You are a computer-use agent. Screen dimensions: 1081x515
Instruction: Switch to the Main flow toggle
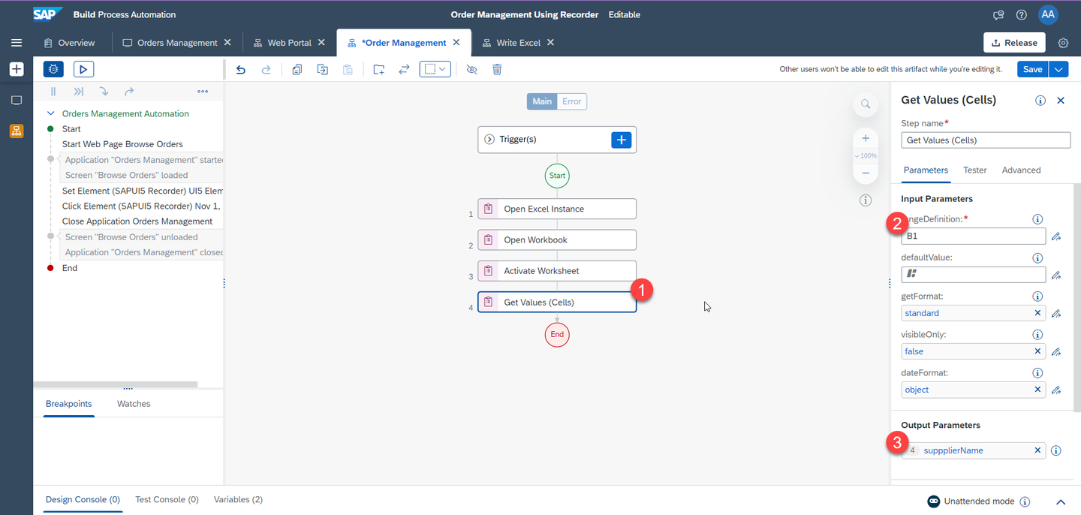point(542,101)
